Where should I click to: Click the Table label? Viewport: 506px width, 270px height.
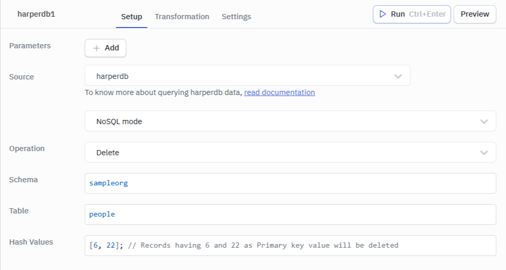tap(19, 211)
